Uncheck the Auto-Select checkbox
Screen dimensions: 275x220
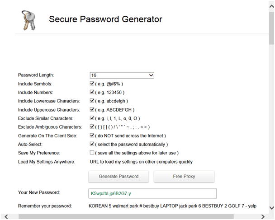coord(92,144)
